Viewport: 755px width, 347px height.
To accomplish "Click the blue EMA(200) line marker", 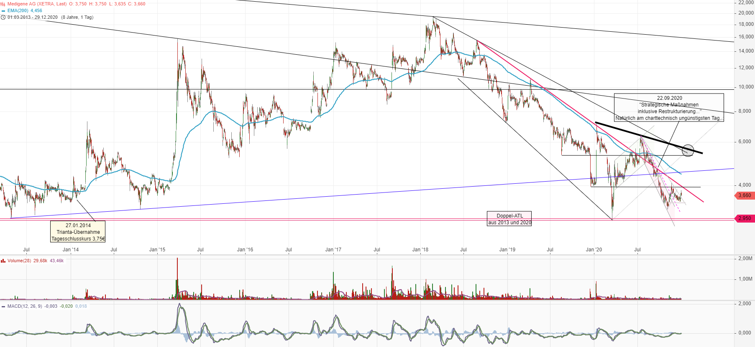I will tap(3, 11).
